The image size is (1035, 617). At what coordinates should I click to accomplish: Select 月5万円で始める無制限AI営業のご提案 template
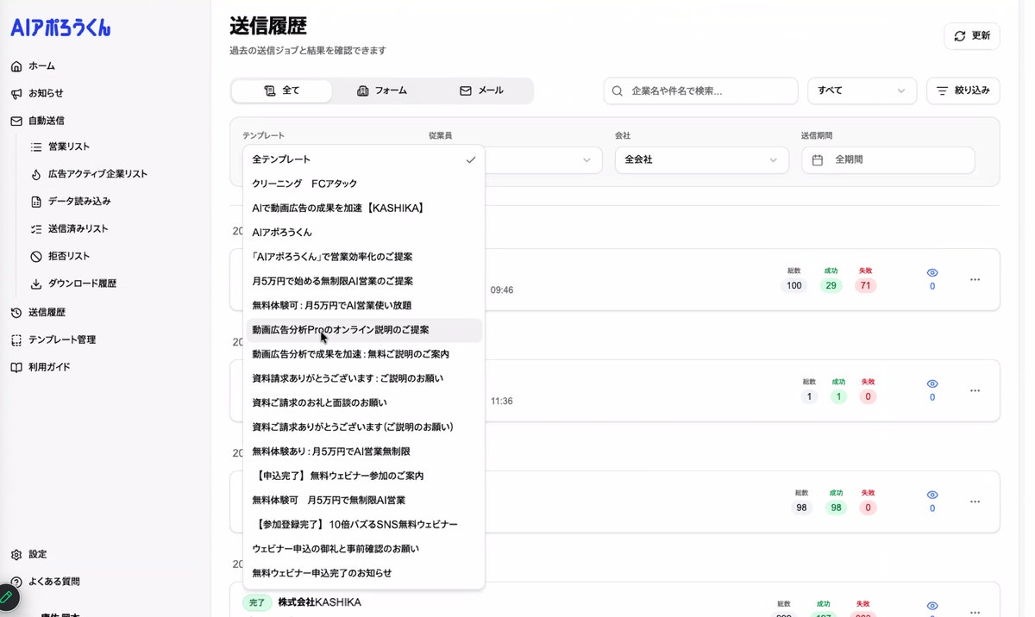(363, 281)
